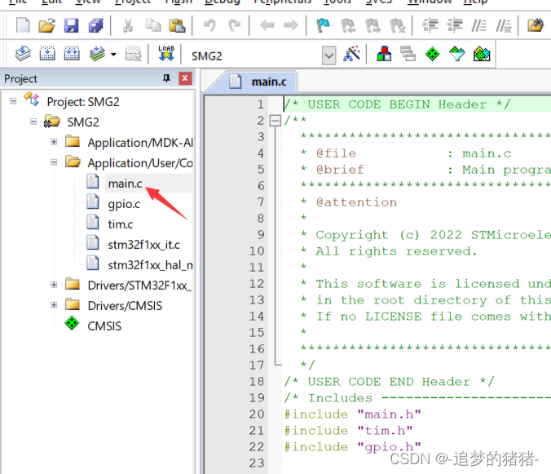Insert a bookmark with the flag icon
The width and height of the screenshot is (551, 474).
pos(324,25)
